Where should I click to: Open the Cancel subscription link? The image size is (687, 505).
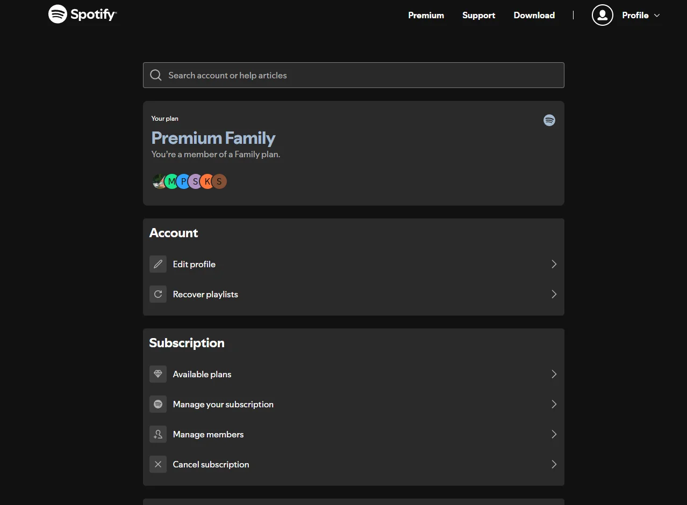pos(211,464)
